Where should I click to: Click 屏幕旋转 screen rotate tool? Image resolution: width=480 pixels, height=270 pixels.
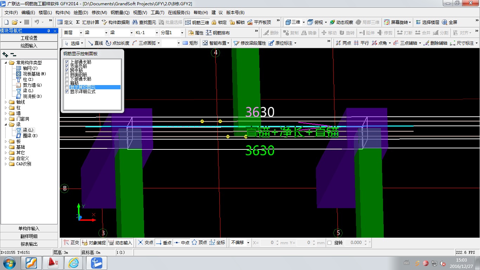coord(396,22)
